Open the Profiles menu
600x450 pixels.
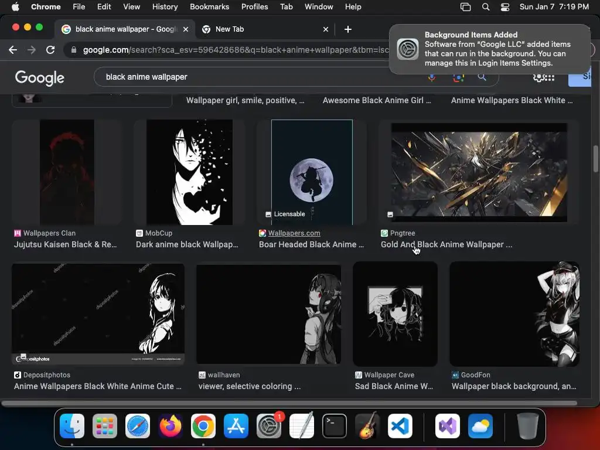[254, 7]
